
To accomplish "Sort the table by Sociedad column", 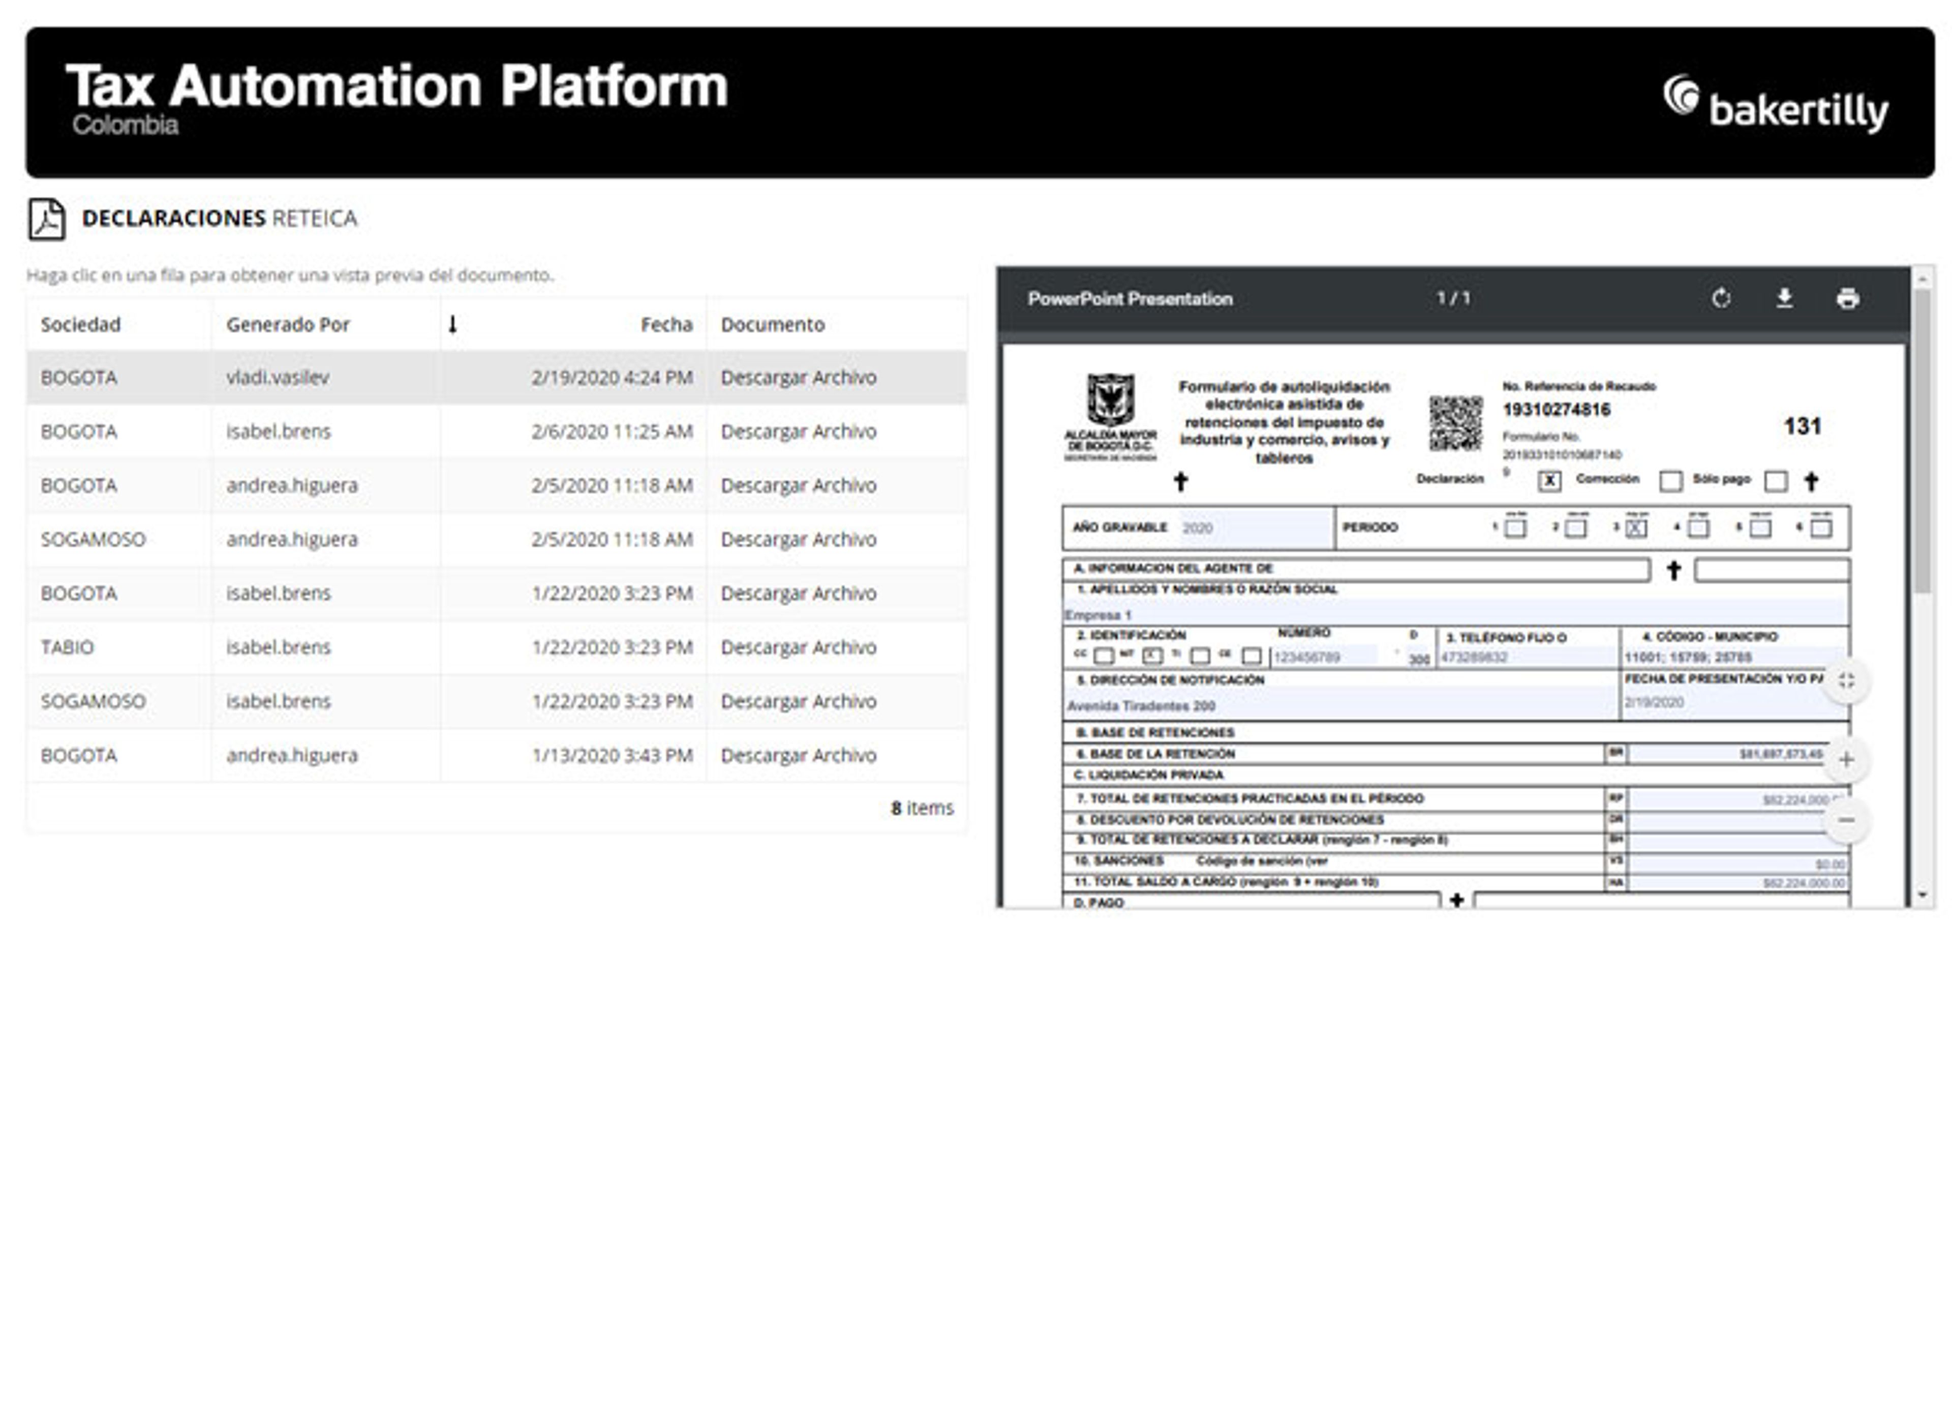I will click(80, 325).
